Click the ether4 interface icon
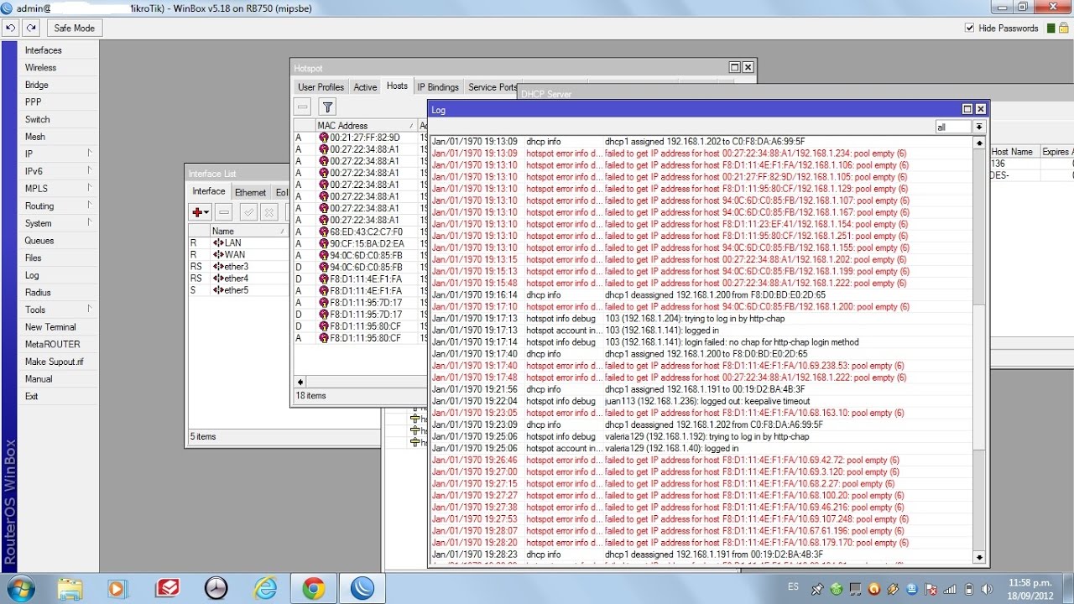The height and width of the screenshot is (604, 1074). tap(218, 279)
